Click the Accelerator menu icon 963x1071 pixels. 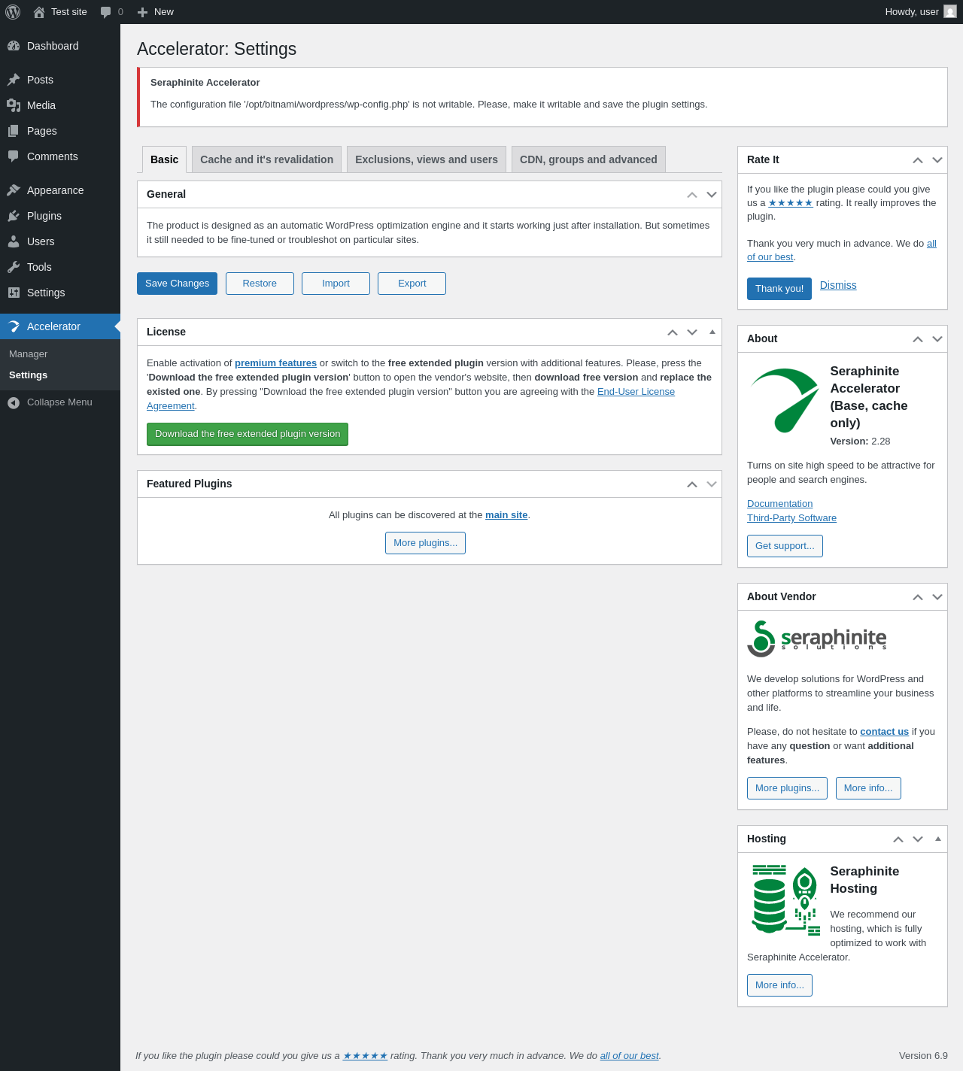(x=14, y=326)
